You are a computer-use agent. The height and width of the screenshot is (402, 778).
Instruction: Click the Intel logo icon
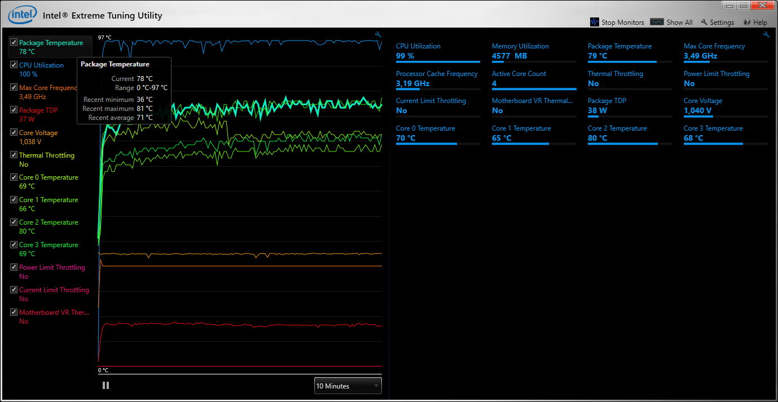click(x=23, y=15)
